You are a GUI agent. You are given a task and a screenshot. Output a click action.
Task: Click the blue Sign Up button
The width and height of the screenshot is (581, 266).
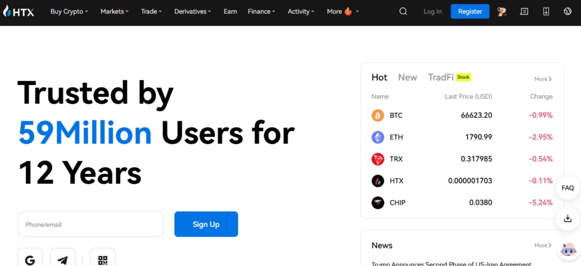coord(206,224)
